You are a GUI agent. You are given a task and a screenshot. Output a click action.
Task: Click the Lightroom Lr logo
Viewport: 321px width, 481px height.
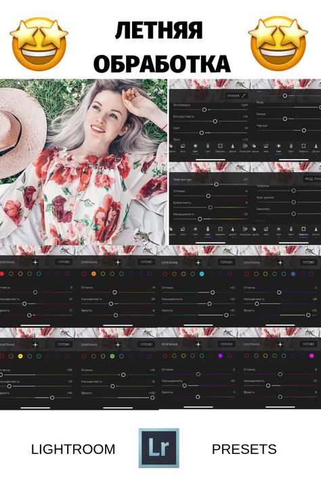pyautogui.click(x=159, y=448)
